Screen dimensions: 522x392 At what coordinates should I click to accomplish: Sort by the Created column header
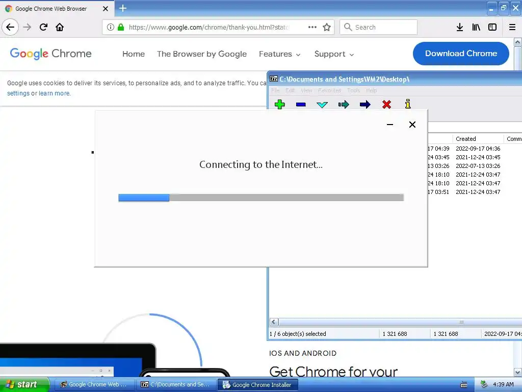tap(478, 139)
